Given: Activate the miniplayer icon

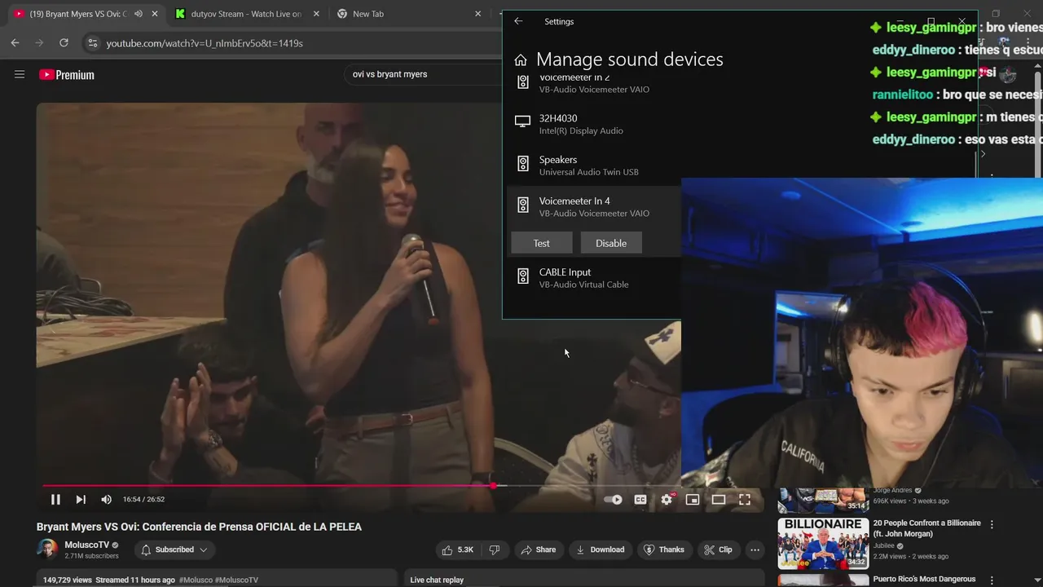Looking at the screenshot, I should point(693,500).
